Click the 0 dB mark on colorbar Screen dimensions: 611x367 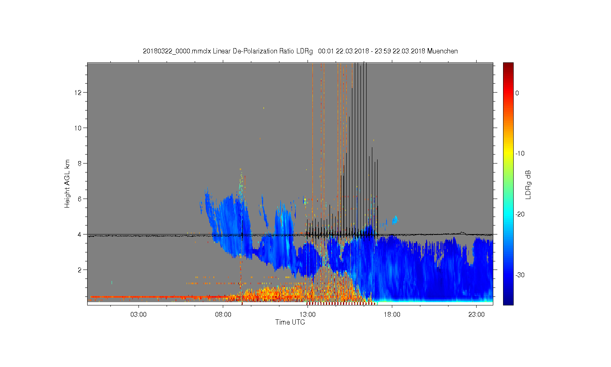click(517, 93)
